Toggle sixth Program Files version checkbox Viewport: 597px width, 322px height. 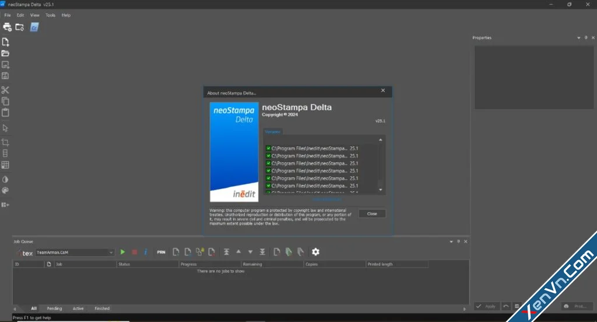[268, 185]
